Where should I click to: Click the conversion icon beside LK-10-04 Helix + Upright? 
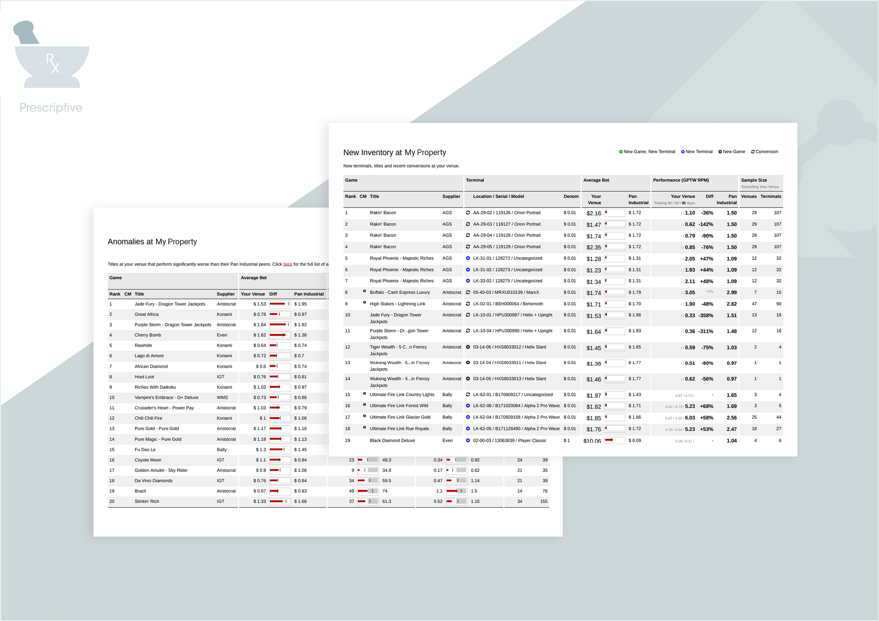[x=468, y=331]
